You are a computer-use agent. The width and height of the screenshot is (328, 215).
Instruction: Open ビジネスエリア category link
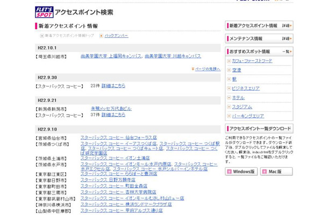pos(246,89)
